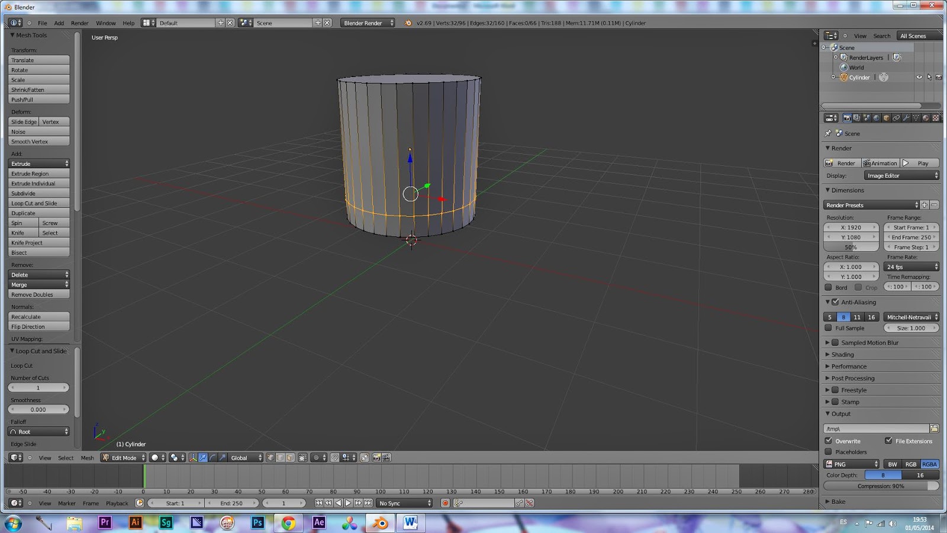Open the Material properties sphere icon

[925, 117]
